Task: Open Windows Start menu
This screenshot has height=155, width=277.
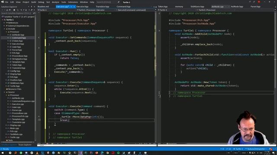Action: pyautogui.click(x=3, y=153)
